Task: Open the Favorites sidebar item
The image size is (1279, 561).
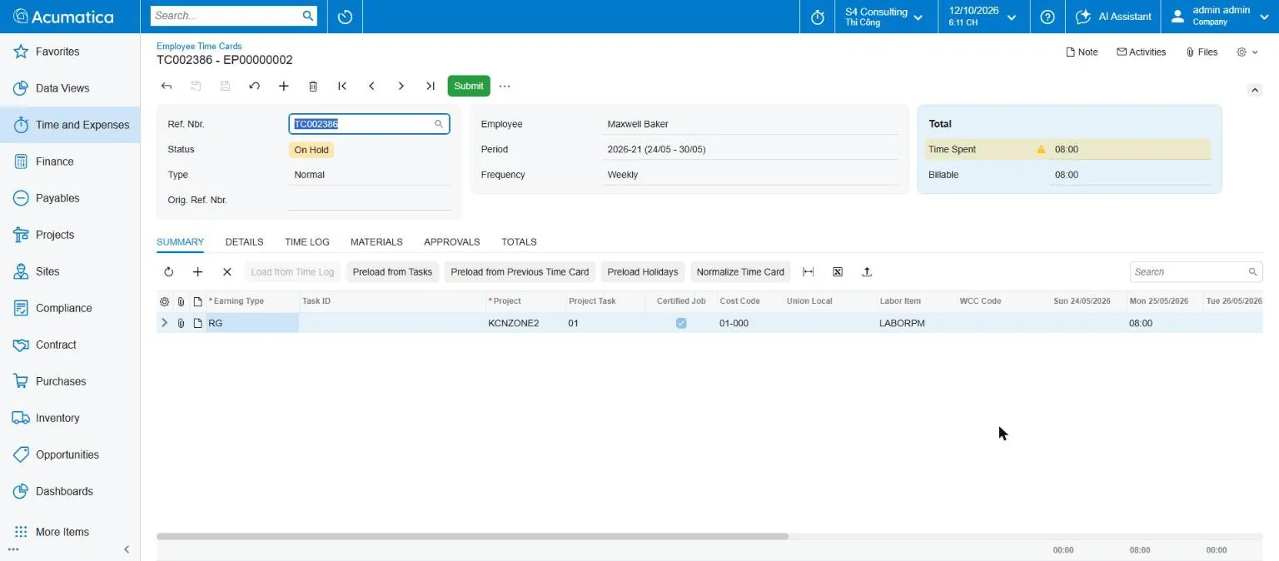Action: [70, 52]
